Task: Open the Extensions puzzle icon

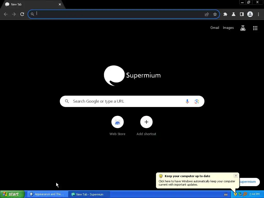Action: pyautogui.click(x=225, y=14)
